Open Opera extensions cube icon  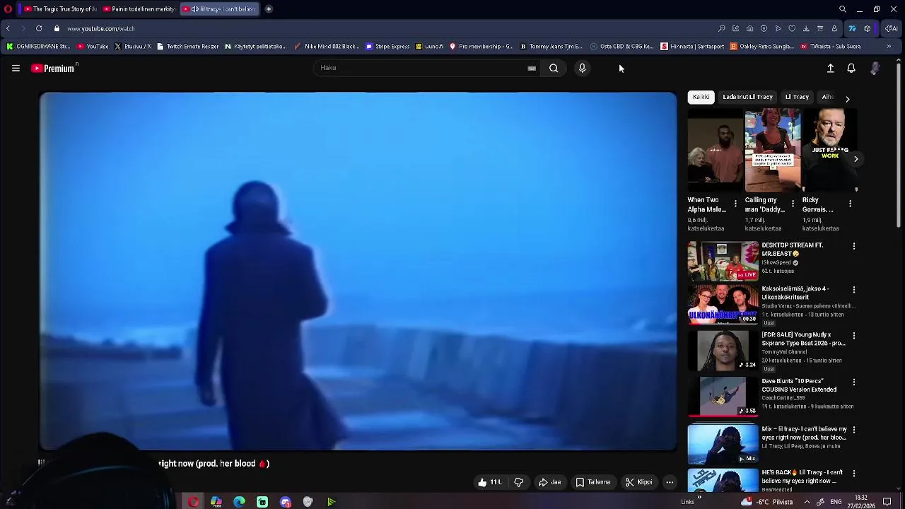point(868,29)
